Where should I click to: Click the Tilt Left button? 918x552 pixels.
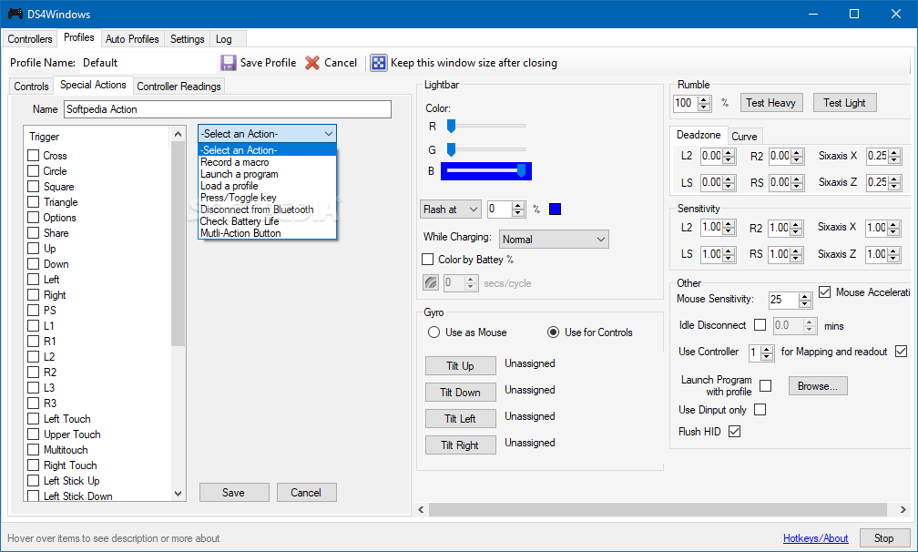(x=460, y=418)
